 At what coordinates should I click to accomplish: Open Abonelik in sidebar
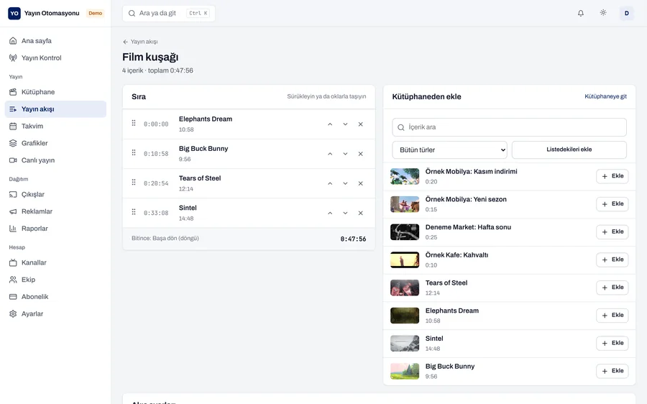[x=55, y=297]
